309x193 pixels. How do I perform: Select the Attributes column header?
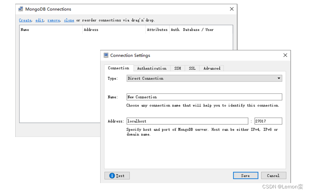157,30
